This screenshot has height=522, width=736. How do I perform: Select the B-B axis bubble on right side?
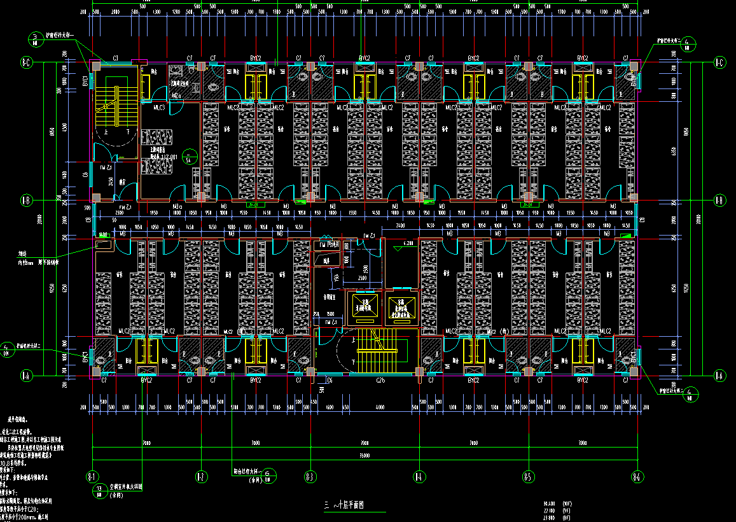click(x=719, y=201)
